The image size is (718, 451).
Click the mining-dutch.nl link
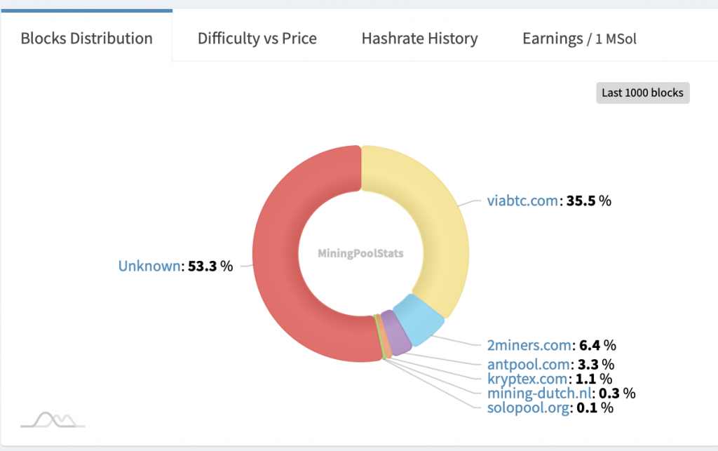pyautogui.click(x=539, y=393)
